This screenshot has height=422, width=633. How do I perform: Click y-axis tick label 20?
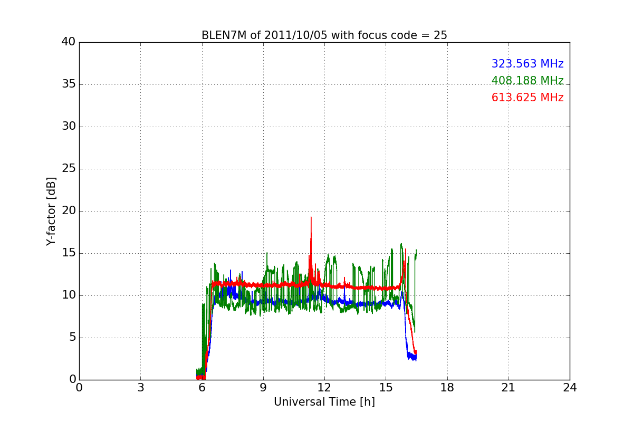(69, 211)
